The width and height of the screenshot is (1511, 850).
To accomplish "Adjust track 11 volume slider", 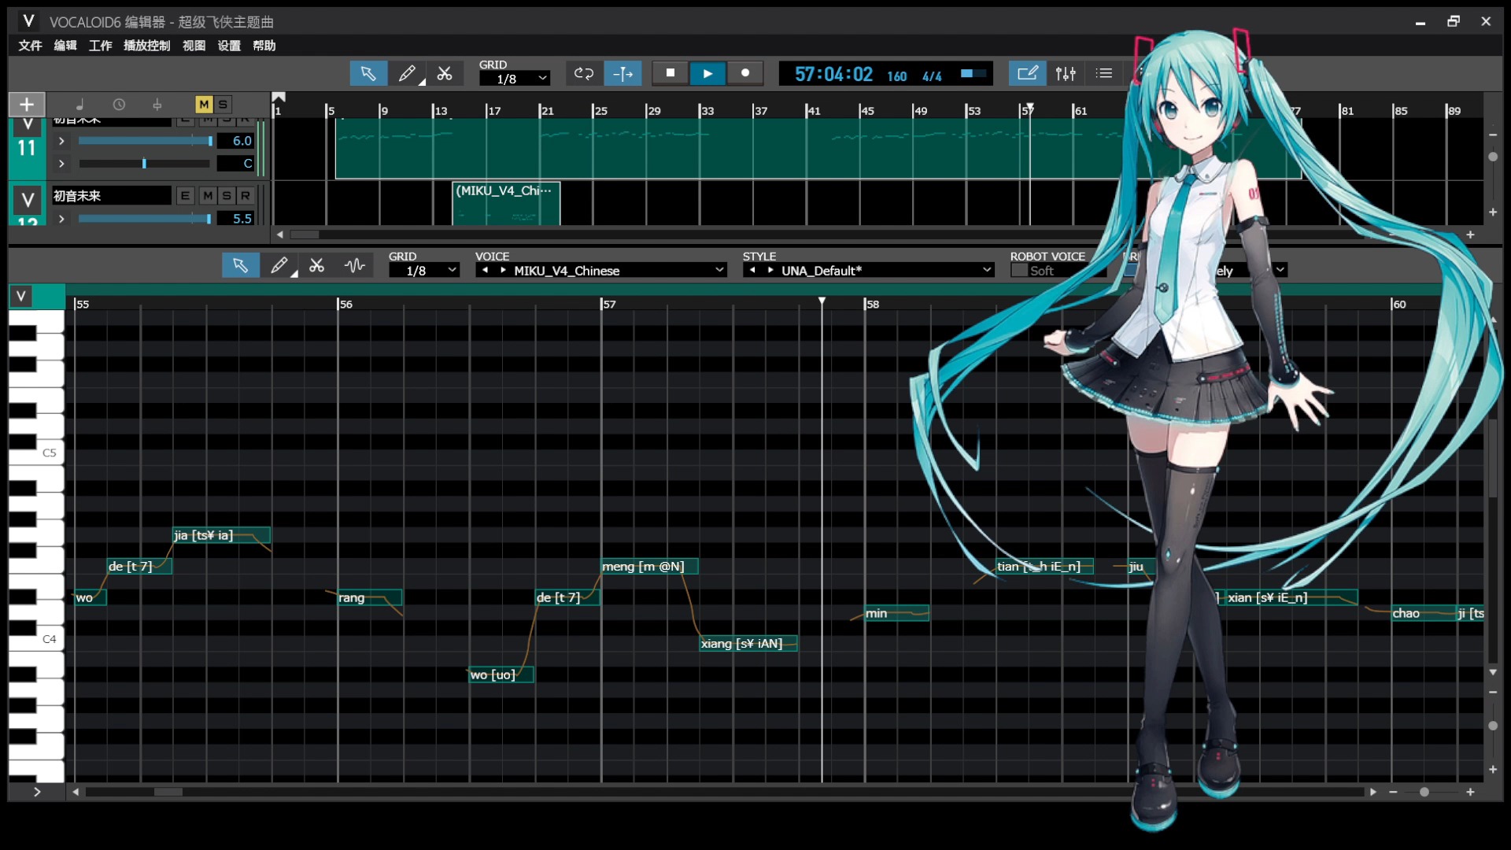I will [145, 141].
